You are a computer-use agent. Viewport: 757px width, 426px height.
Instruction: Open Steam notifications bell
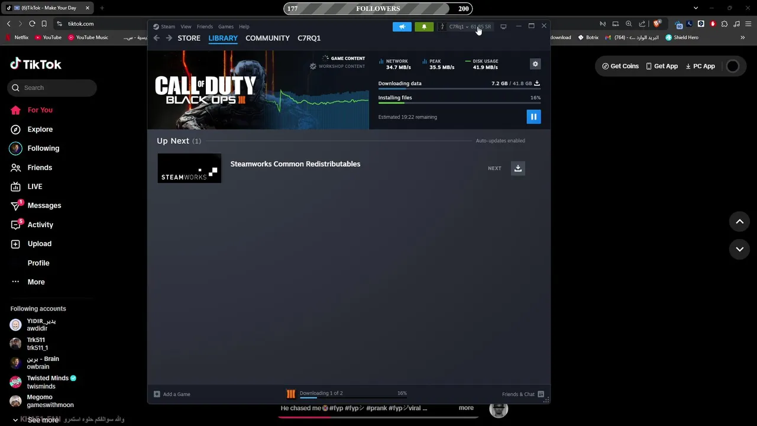(x=424, y=27)
